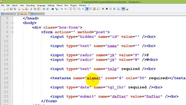Open the Window menu
The width and height of the screenshot is (186, 105).
click(83, 5)
